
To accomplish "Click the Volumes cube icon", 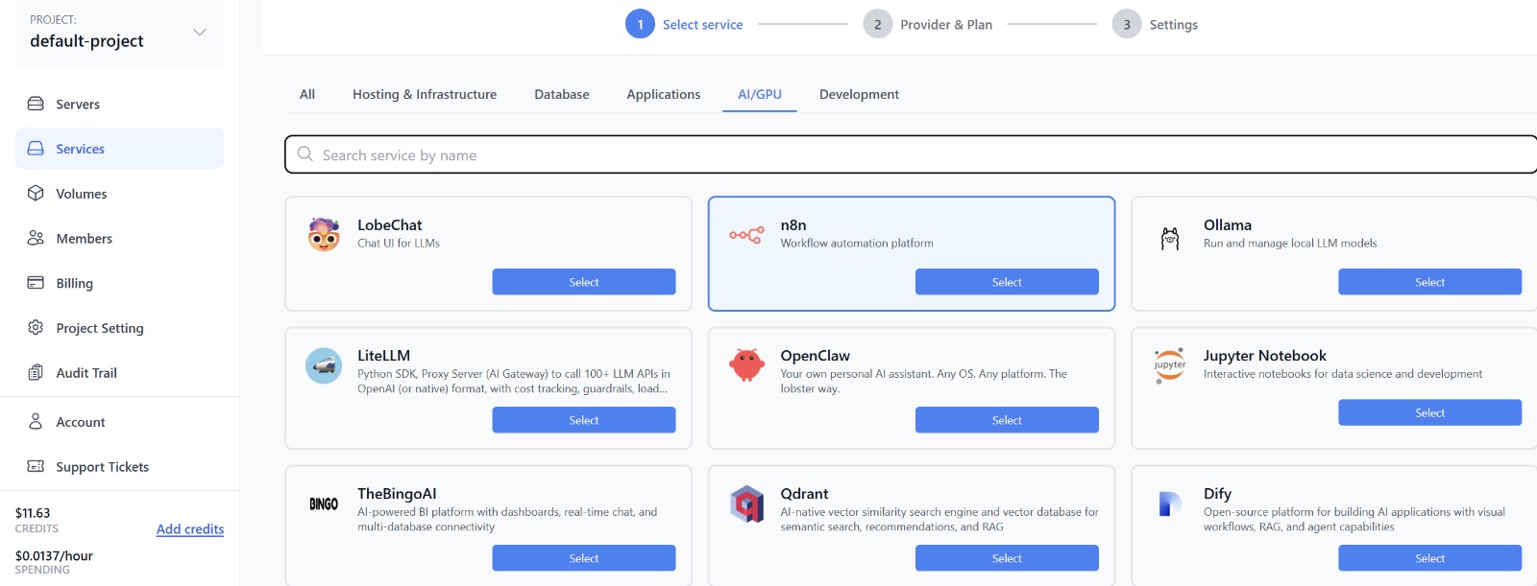I will 36,193.
